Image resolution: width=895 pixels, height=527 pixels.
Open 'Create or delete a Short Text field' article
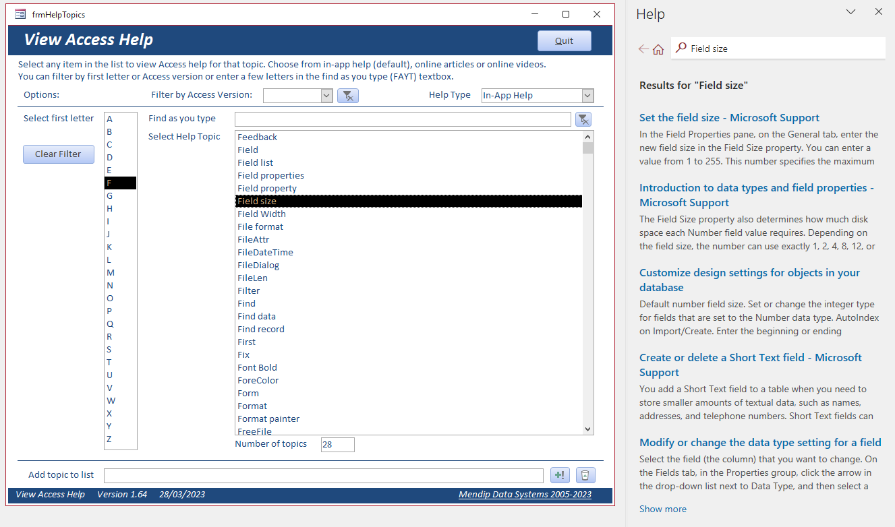tap(751, 365)
